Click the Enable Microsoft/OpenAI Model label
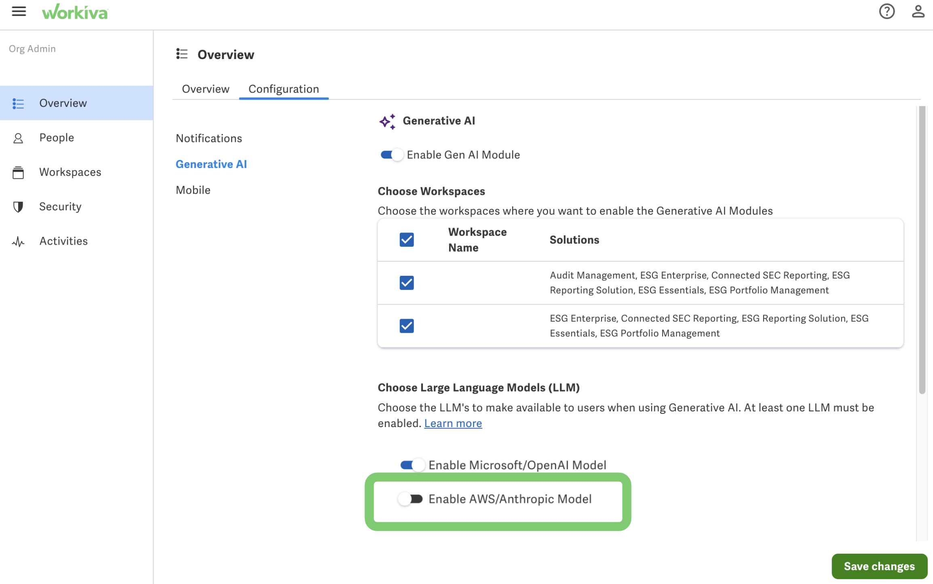This screenshot has width=933, height=584. pos(517,465)
